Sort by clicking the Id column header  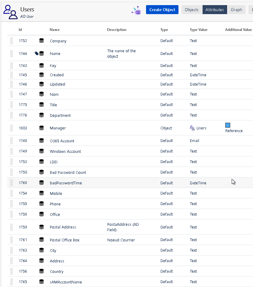tap(20, 29)
